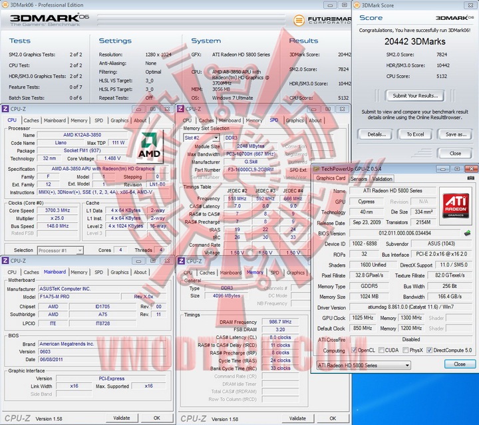Click the ATI Radeon logo in GPU-Z

click(x=456, y=206)
